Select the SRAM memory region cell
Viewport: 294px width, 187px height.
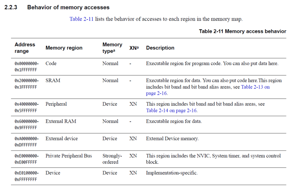[53, 81]
